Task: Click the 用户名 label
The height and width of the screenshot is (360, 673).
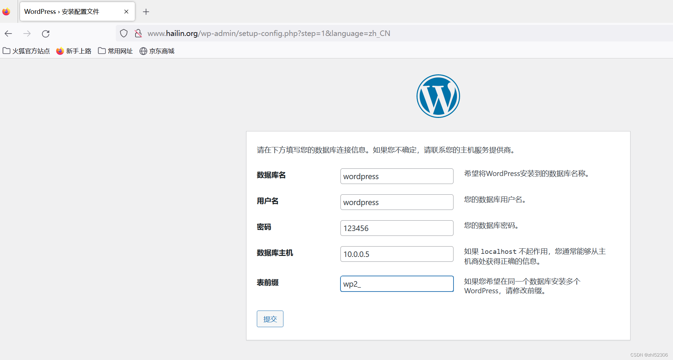Action: point(268,201)
